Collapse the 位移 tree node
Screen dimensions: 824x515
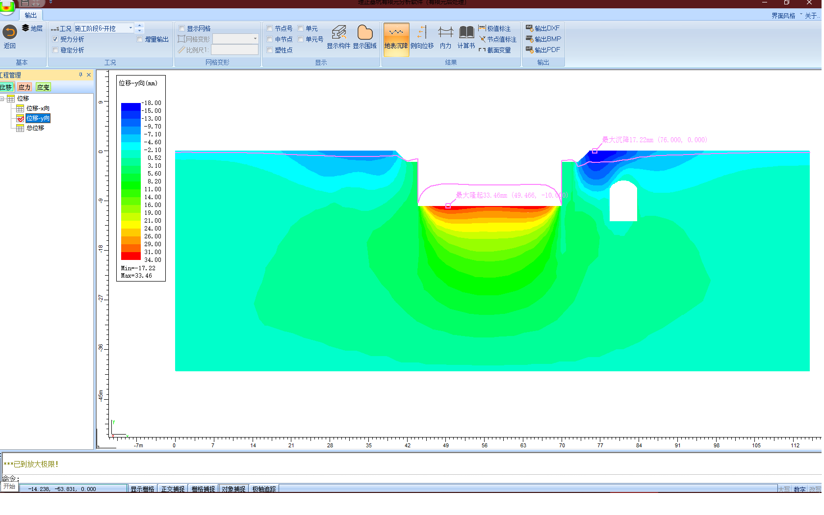click(2, 99)
